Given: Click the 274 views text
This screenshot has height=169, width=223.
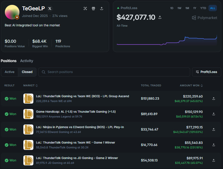Looking at the screenshot, I should [60, 16].
